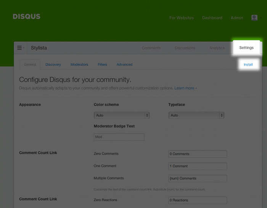Click the Install link
267x208 pixels.
(x=248, y=64)
